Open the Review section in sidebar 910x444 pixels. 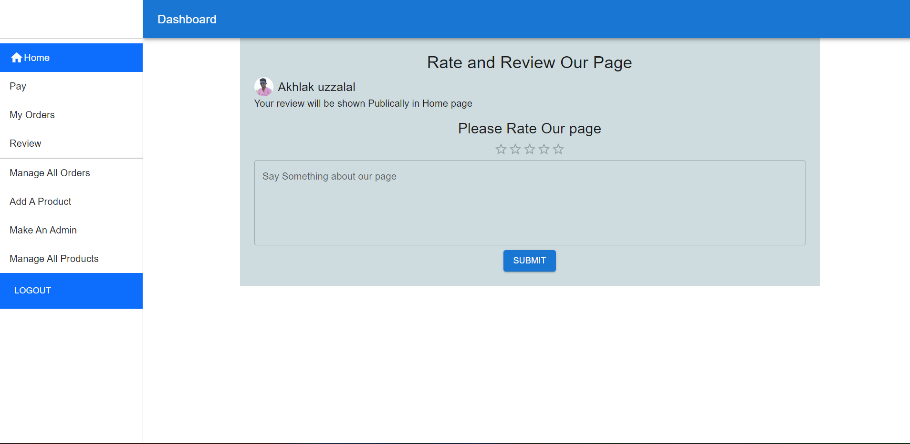pos(25,143)
